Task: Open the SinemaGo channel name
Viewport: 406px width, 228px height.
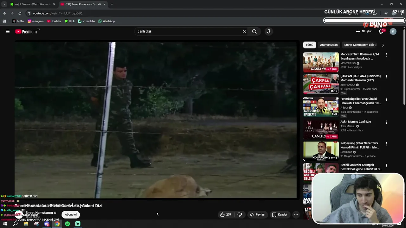Action: tap(346, 152)
